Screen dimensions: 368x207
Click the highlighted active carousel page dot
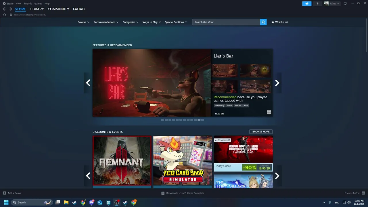click(x=199, y=120)
